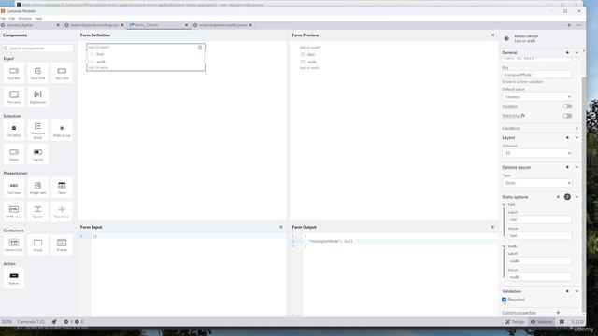Open the Options source Type dropdown
The height and width of the screenshot is (336, 598).
click(536, 183)
